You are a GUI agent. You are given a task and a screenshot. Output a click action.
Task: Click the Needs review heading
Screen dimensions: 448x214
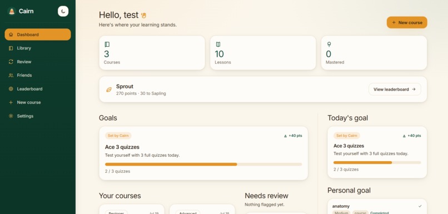[266, 196]
